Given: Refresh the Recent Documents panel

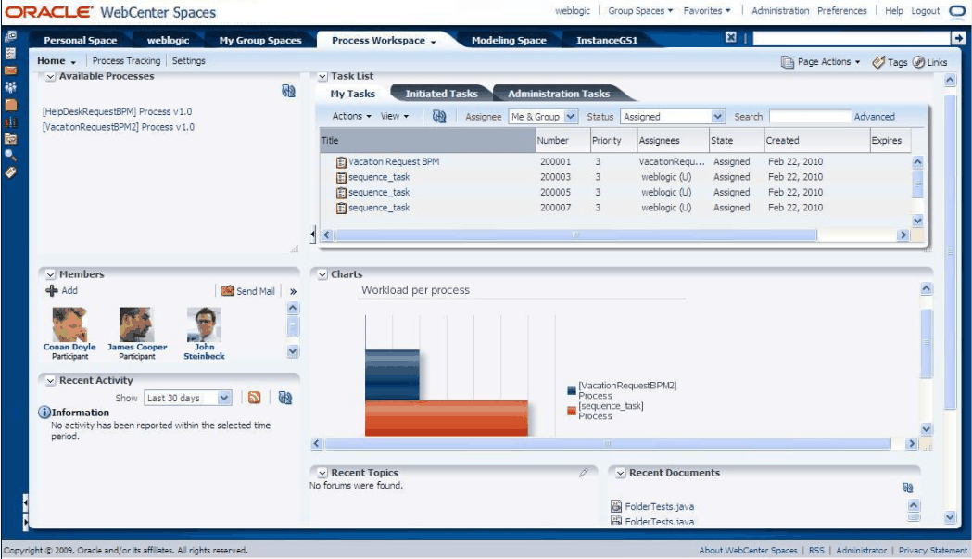Looking at the screenshot, I should [907, 488].
